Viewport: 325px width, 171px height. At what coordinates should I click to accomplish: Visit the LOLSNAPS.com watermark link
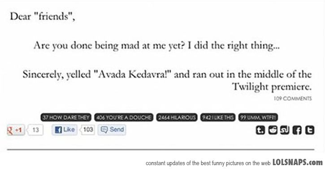coord(298,162)
